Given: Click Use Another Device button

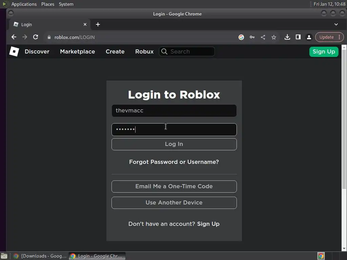Looking at the screenshot, I should tap(174, 203).
